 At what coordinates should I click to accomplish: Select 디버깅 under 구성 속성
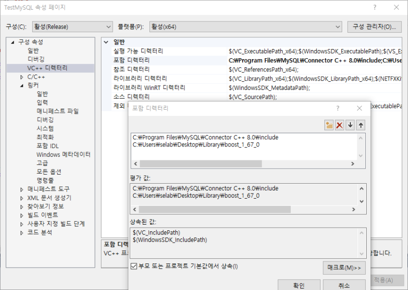pos(36,59)
